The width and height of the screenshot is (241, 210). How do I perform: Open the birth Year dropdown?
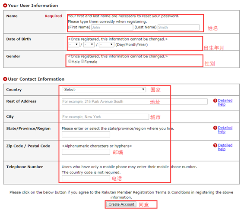107,45
